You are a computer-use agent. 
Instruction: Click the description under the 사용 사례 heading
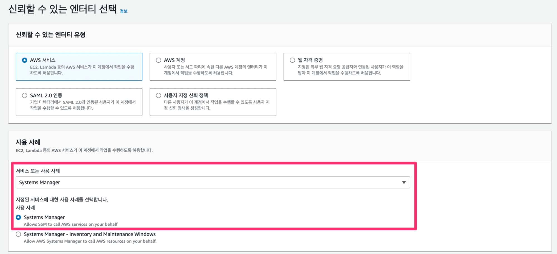pyautogui.click(x=84, y=150)
